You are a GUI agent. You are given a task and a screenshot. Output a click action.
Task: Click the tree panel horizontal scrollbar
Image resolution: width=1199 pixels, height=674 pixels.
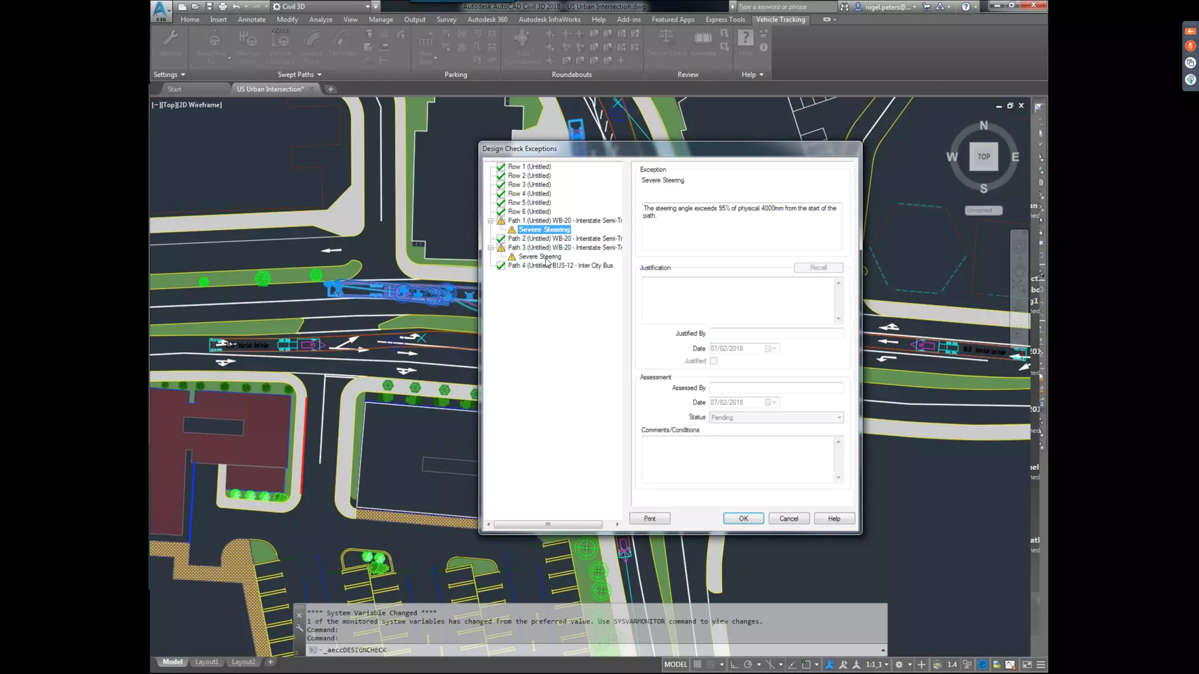547,524
